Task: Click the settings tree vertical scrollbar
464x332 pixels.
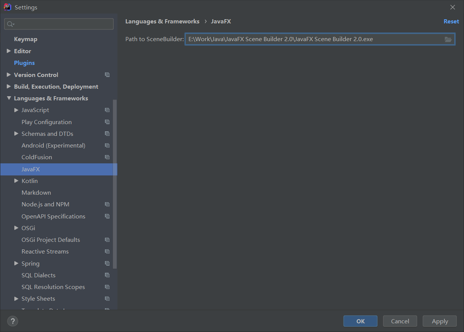Action: click(x=115, y=184)
